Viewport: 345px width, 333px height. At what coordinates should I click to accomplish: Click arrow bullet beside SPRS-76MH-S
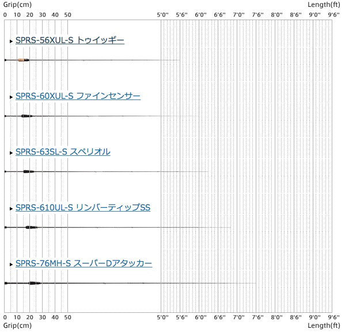(x=11, y=264)
